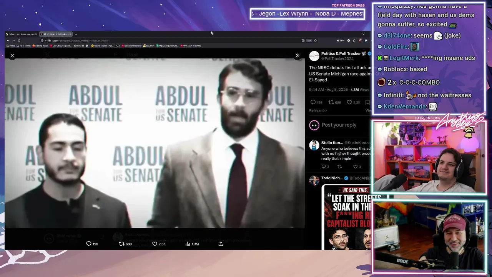
Task: Click chat username KdenVernanda
Action: click(x=405, y=106)
